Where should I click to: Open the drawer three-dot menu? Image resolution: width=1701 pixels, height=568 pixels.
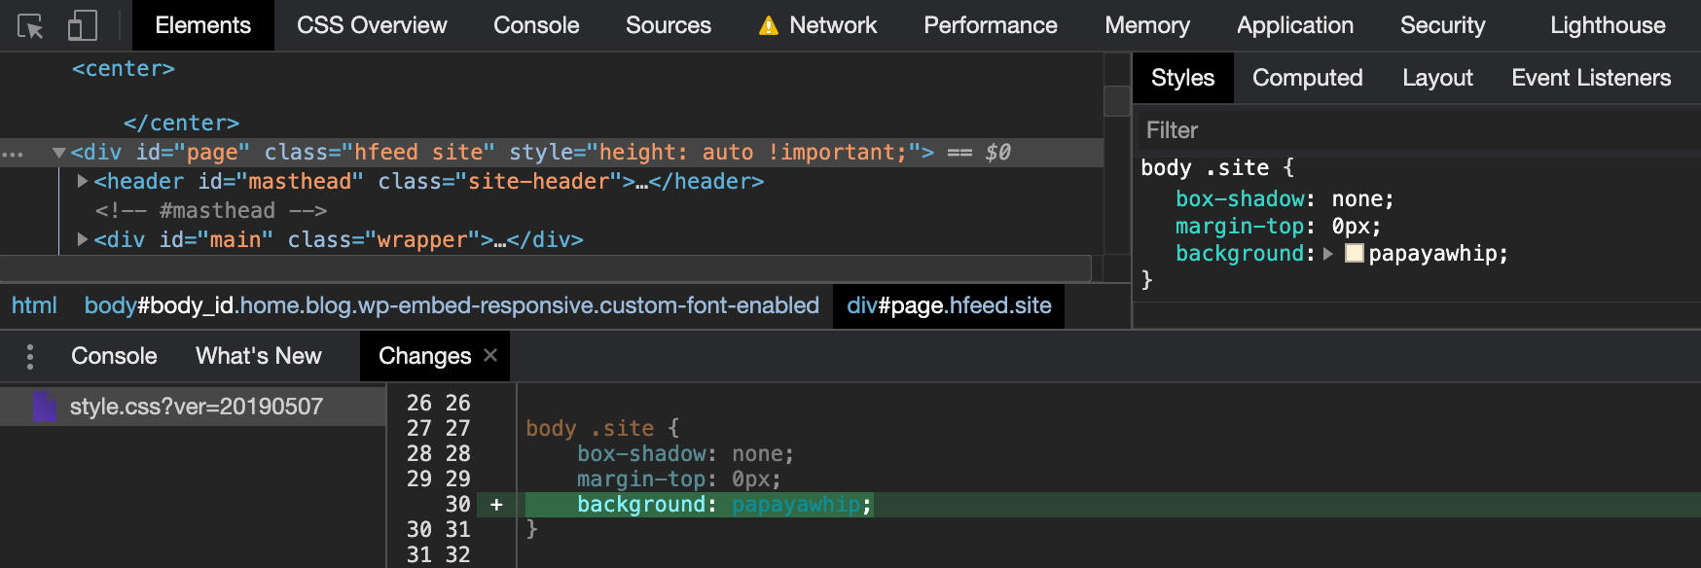click(30, 357)
